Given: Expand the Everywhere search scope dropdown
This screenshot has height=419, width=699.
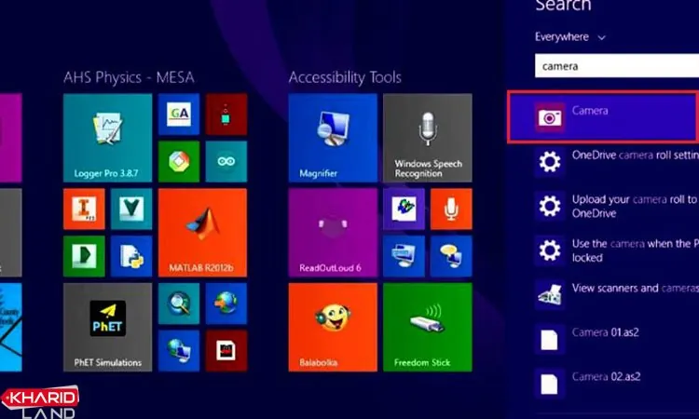Looking at the screenshot, I should (x=570, y=37).
